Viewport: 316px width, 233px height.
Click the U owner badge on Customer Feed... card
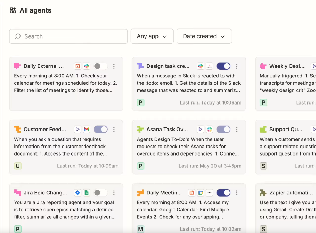click(18, 166)
